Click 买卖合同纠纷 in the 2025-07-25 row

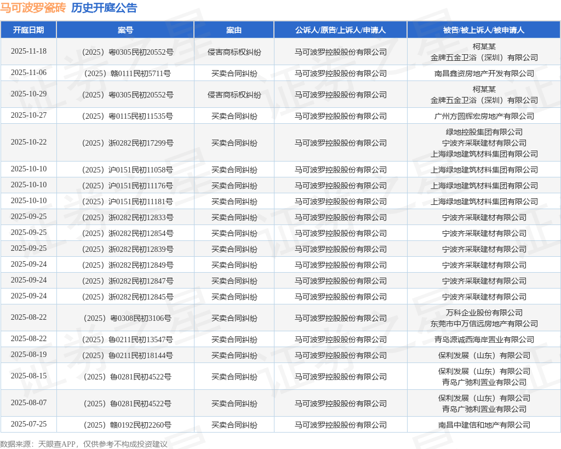(x=234, y=425)
